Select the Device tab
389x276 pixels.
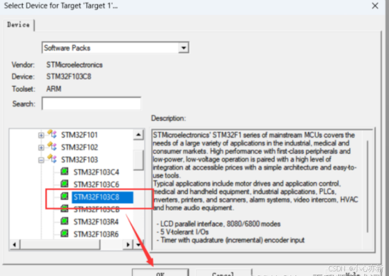[x=18, y=25]
